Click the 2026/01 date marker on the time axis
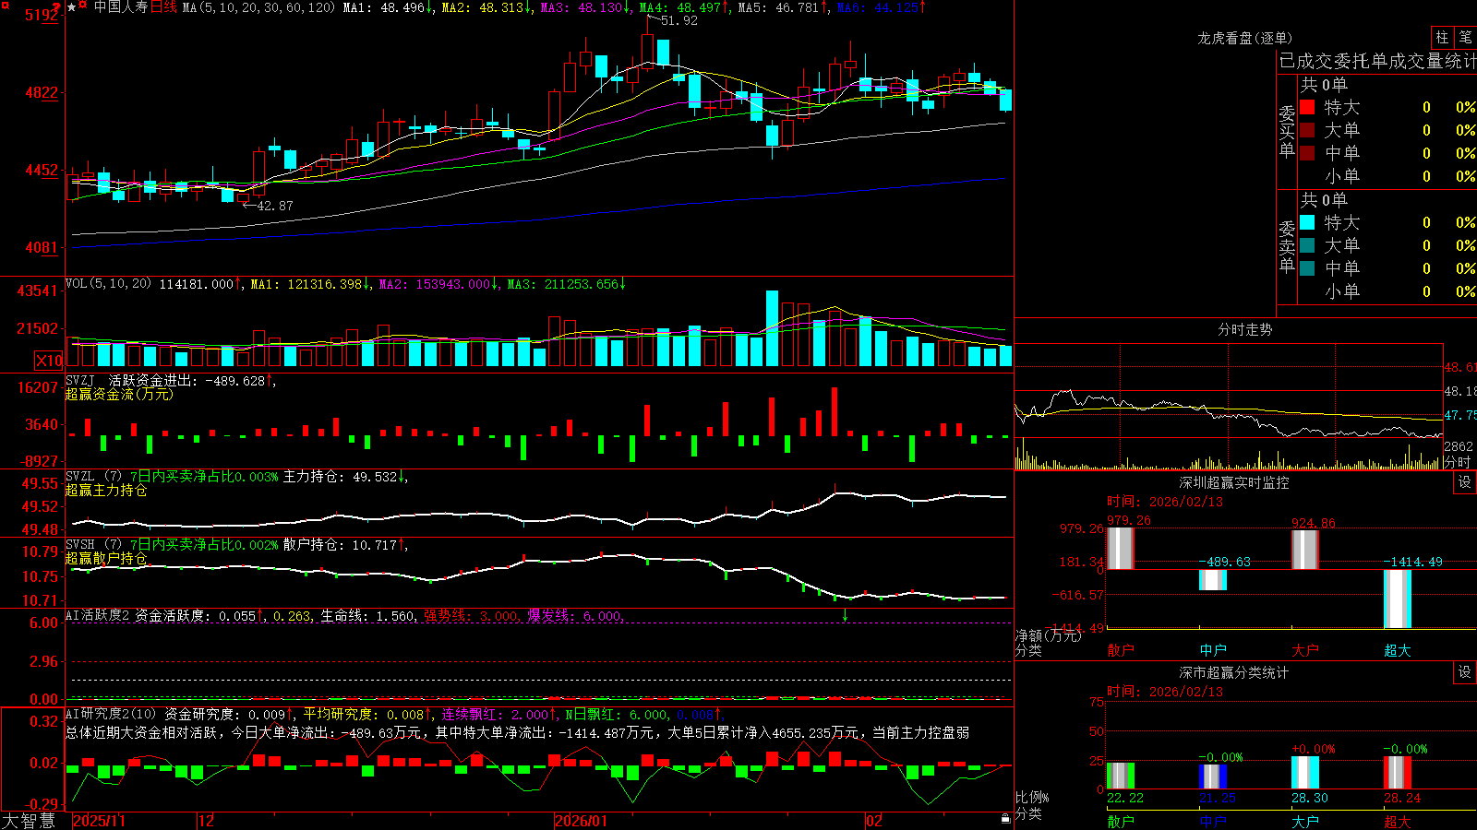1477x830 pixels. [581, 821]
